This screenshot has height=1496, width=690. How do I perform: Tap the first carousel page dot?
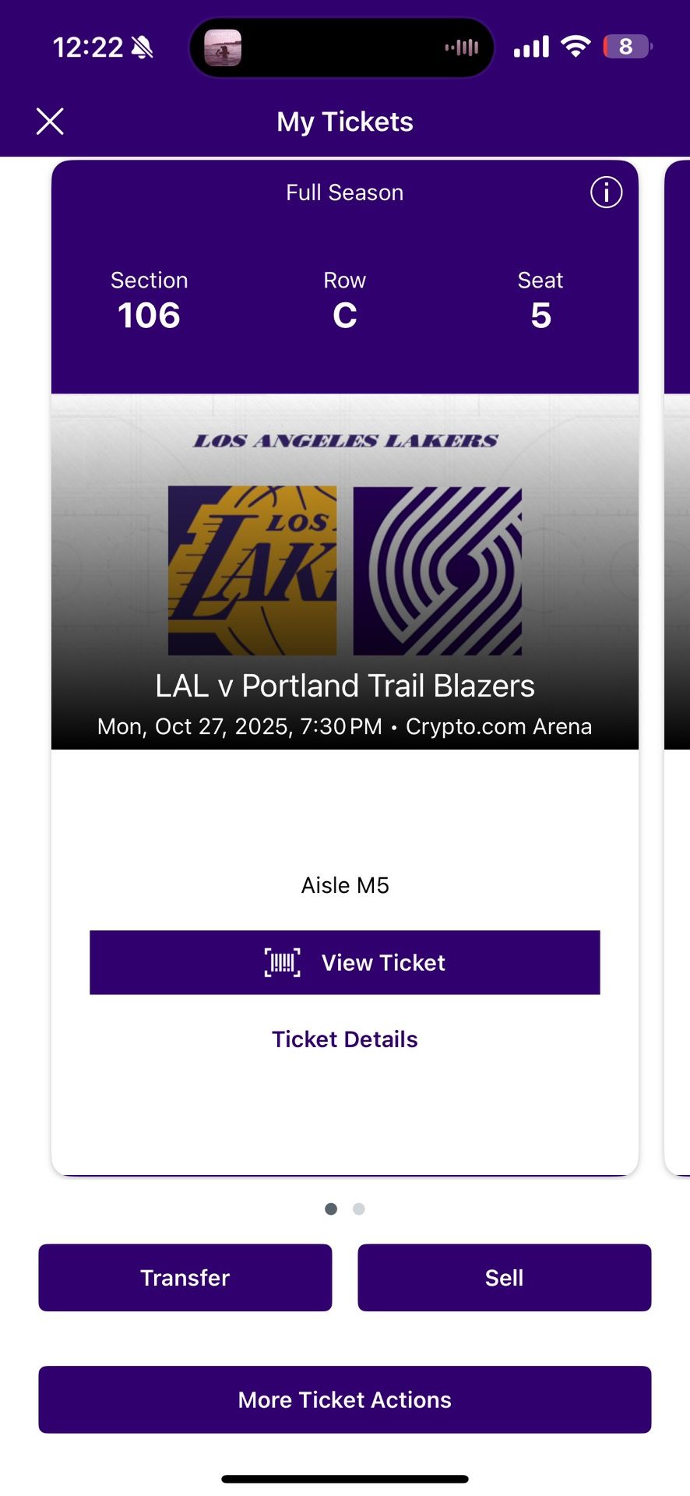[x=330, y=1208]
